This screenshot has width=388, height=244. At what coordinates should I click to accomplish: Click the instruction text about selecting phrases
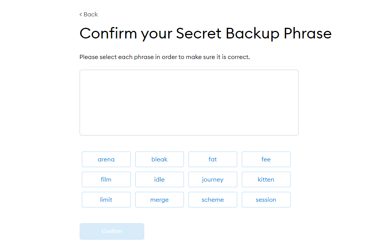coord(164,57)
